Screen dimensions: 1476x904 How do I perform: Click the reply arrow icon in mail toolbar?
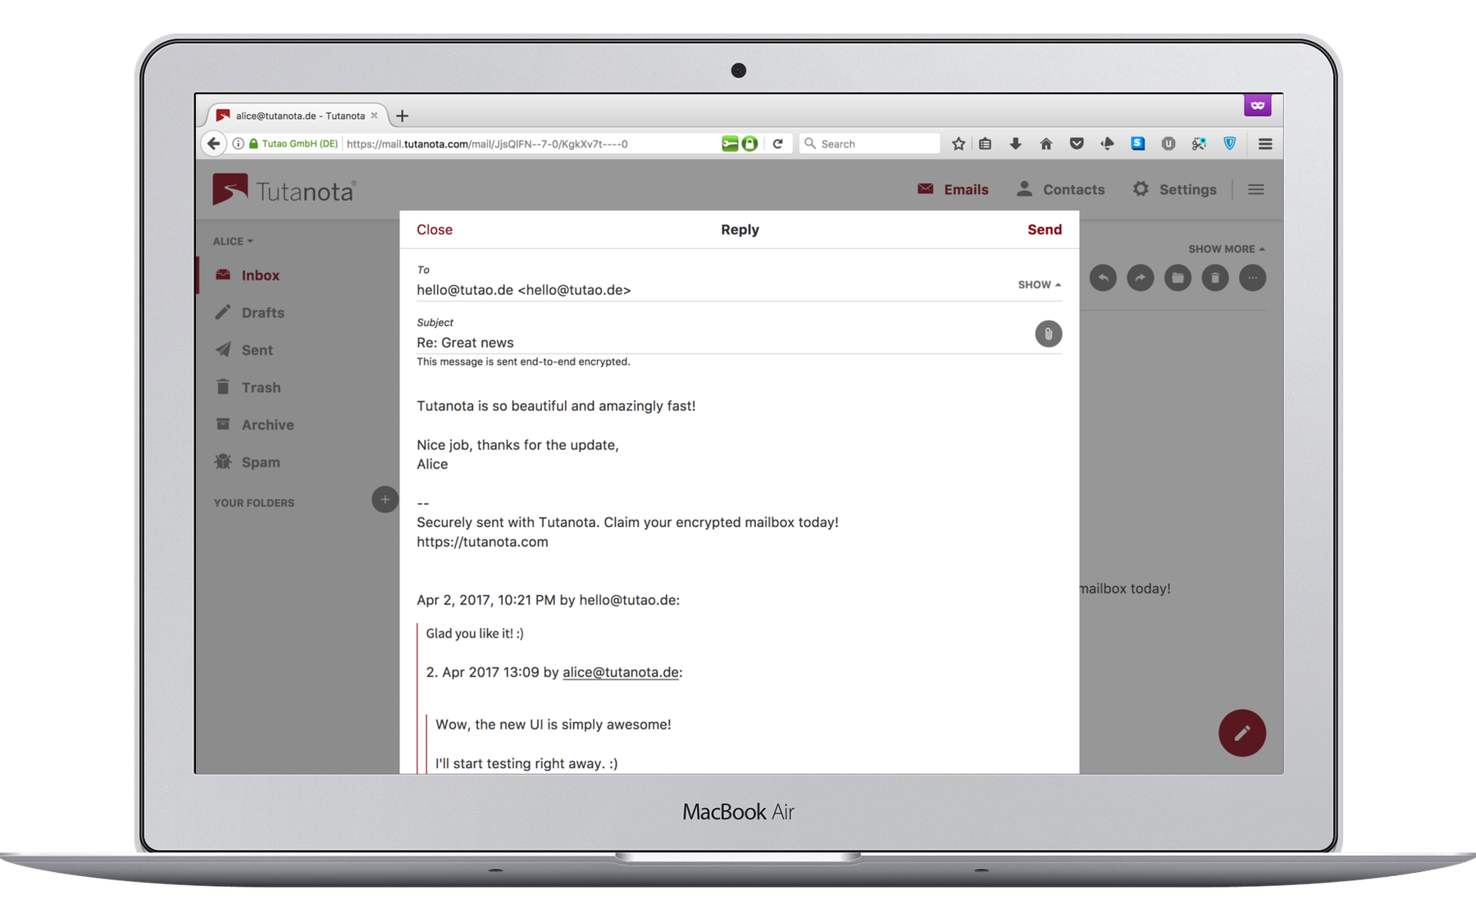pos(1103,278)
